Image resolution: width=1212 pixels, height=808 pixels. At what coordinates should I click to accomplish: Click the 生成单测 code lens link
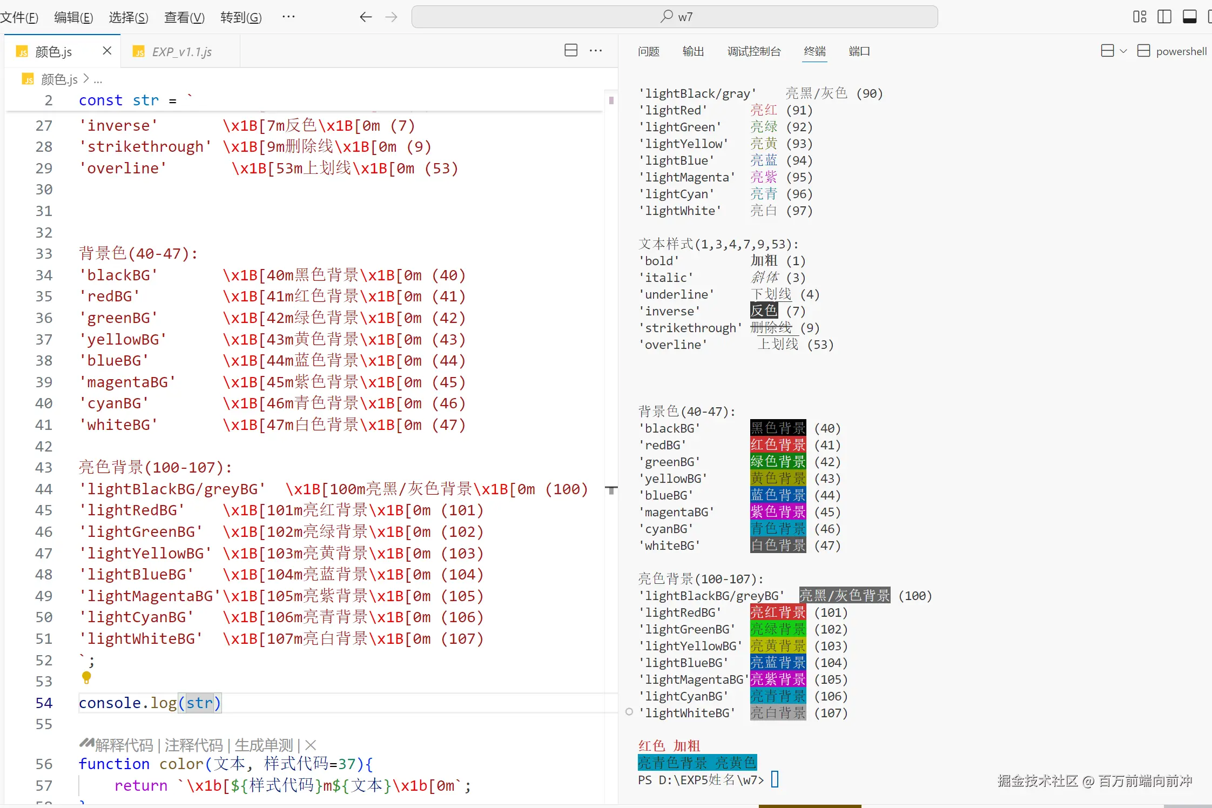point(263,745)
